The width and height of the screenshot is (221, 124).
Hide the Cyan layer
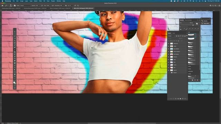(169, 60)
